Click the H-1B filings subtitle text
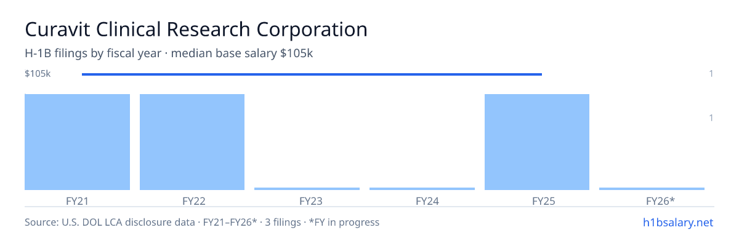Image resolution: width=739 pixels, height=246 pixels. point(169,54)
